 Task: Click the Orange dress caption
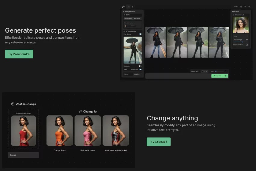click(x=60, y=151)
